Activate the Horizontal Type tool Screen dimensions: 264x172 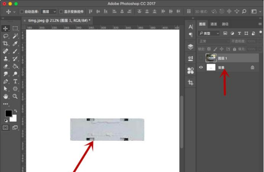(15, 81)
